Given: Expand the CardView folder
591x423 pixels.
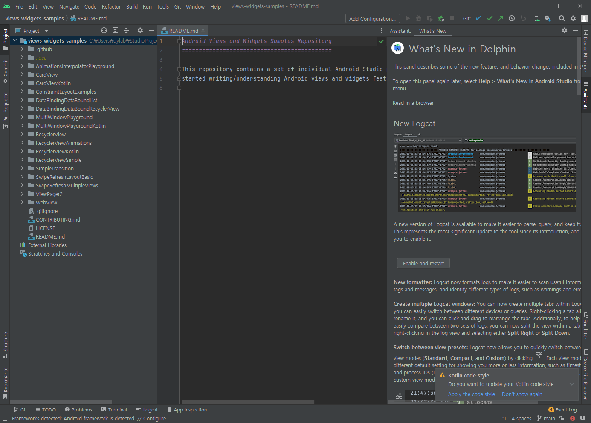Looking at the screenshot, I should (x=22, y=75).
